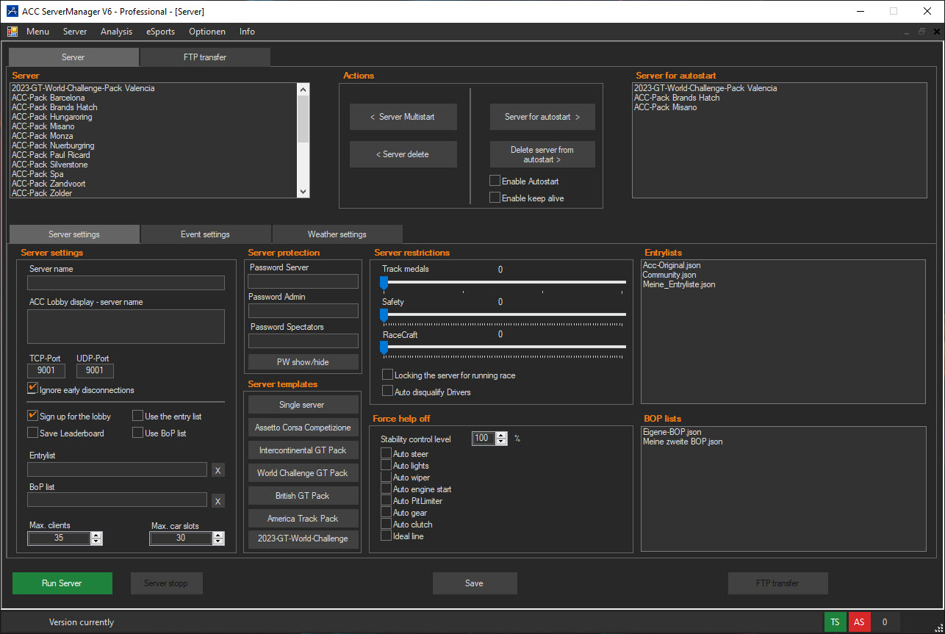The width and height of the screenshot is (945, 634).
Task: Toggle Ignore early disconnections checkbox
Action: click(x=33, y=389)
